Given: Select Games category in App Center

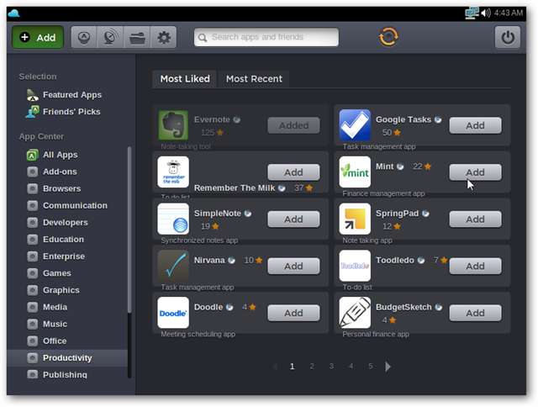Looking at the screenshot, I should [x=57, y=273].
